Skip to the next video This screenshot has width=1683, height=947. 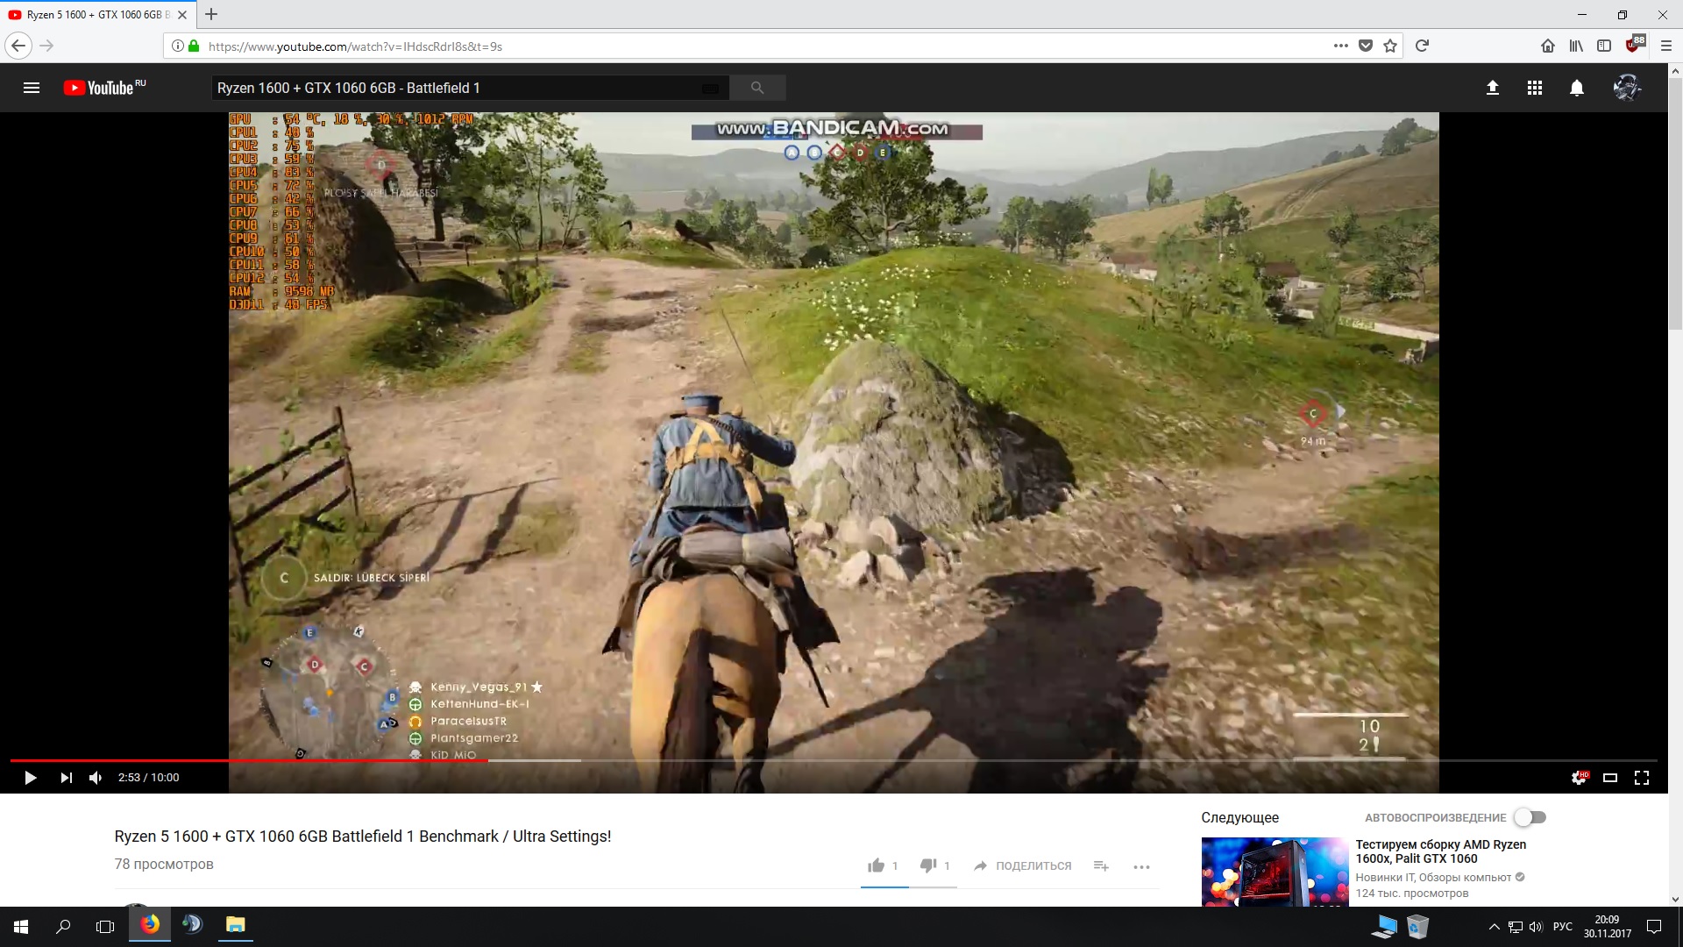[66, 778]
